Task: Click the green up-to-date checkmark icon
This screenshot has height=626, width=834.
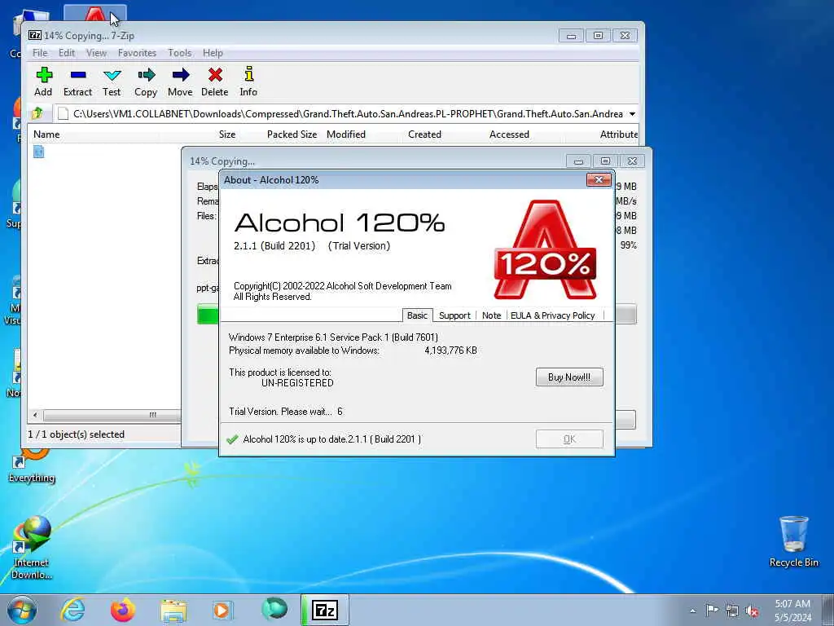Action: (232, 439)
